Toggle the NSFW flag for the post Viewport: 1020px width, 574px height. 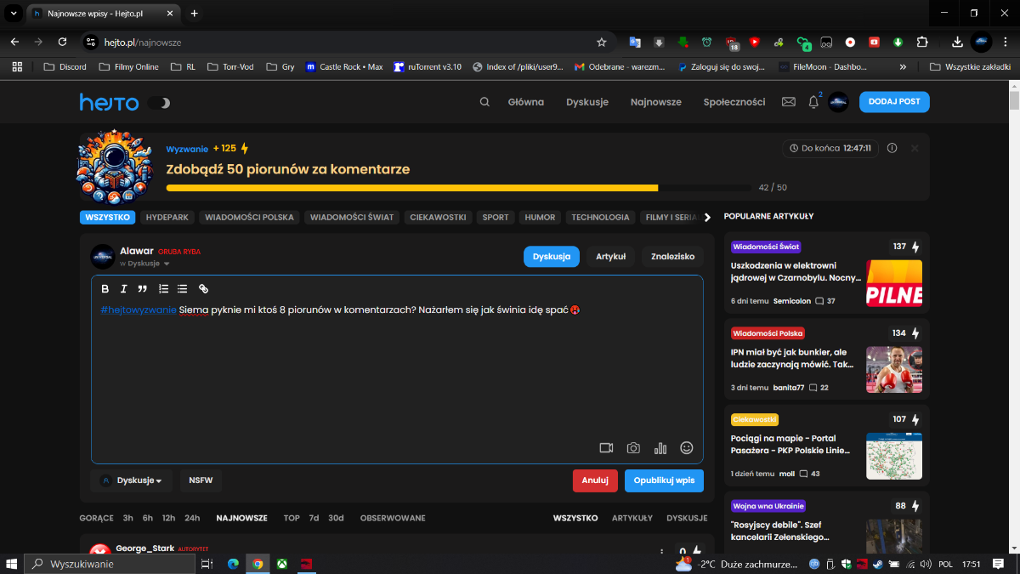tap(201, 480)
